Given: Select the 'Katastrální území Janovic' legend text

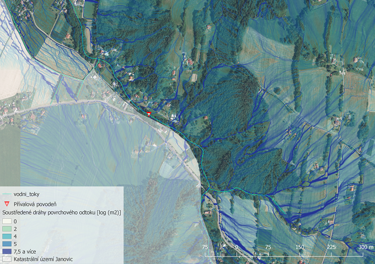Looking at the screenshot, I should (43, 259).
